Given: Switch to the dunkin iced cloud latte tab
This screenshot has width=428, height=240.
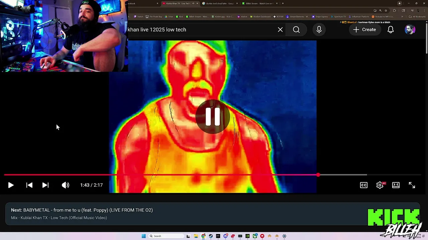Looking at the screenshot, I should click(219, 3).
